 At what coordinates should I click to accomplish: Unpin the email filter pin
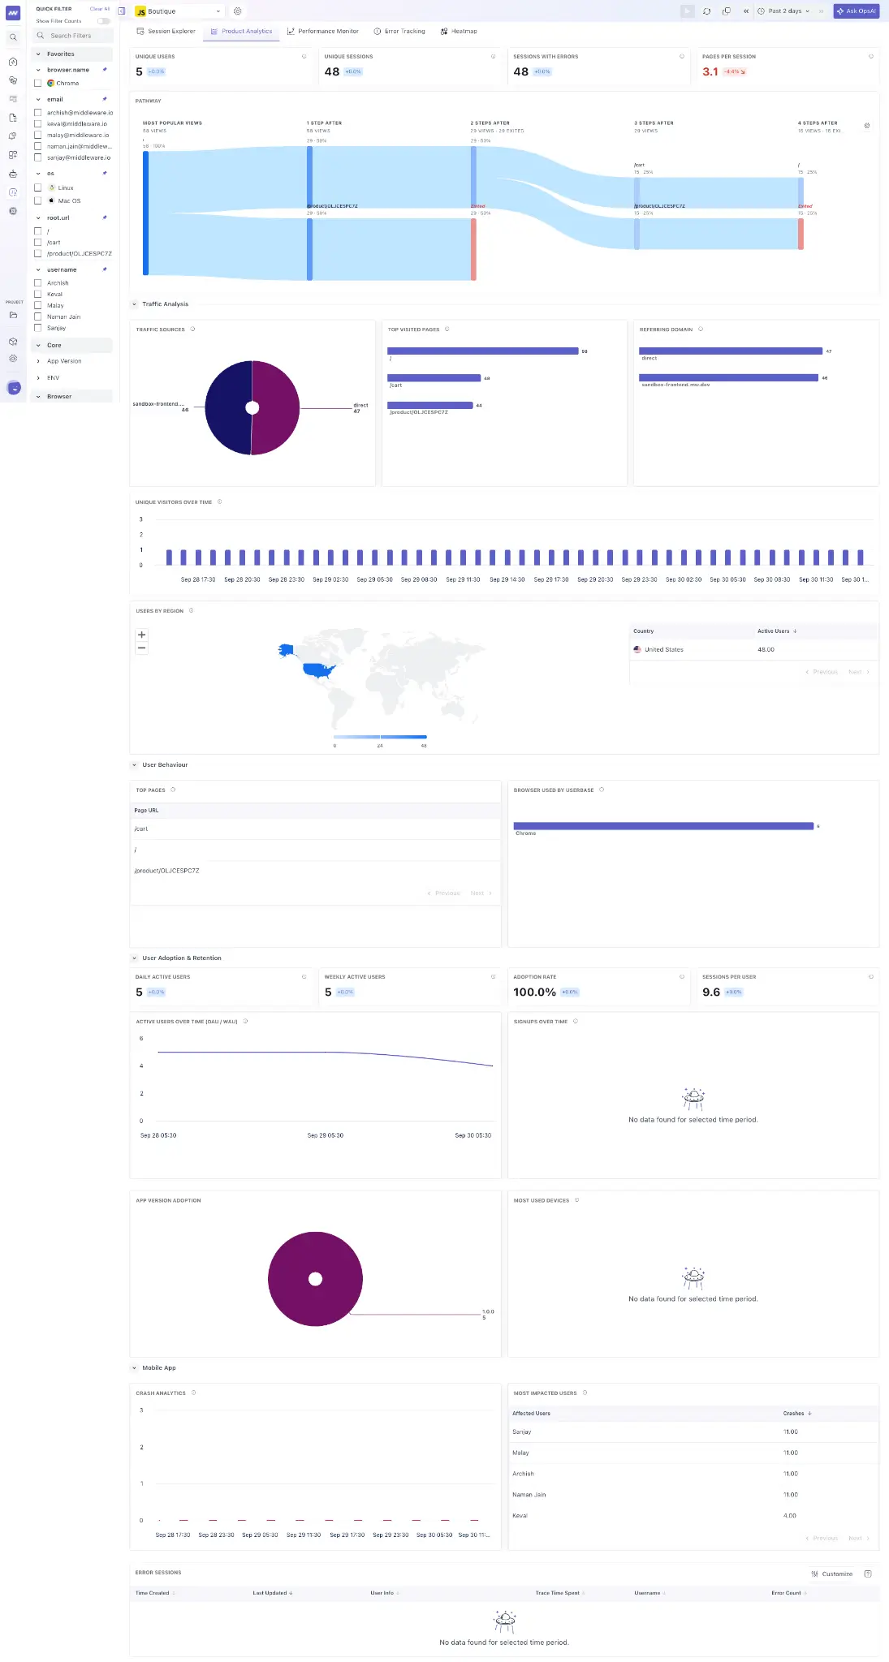tap(105, 99)
